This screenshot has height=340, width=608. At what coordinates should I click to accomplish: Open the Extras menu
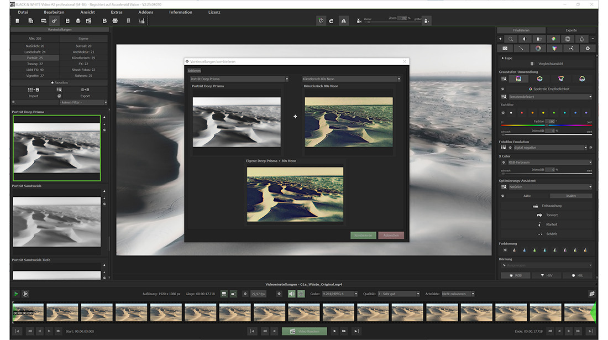click(116, 12)
